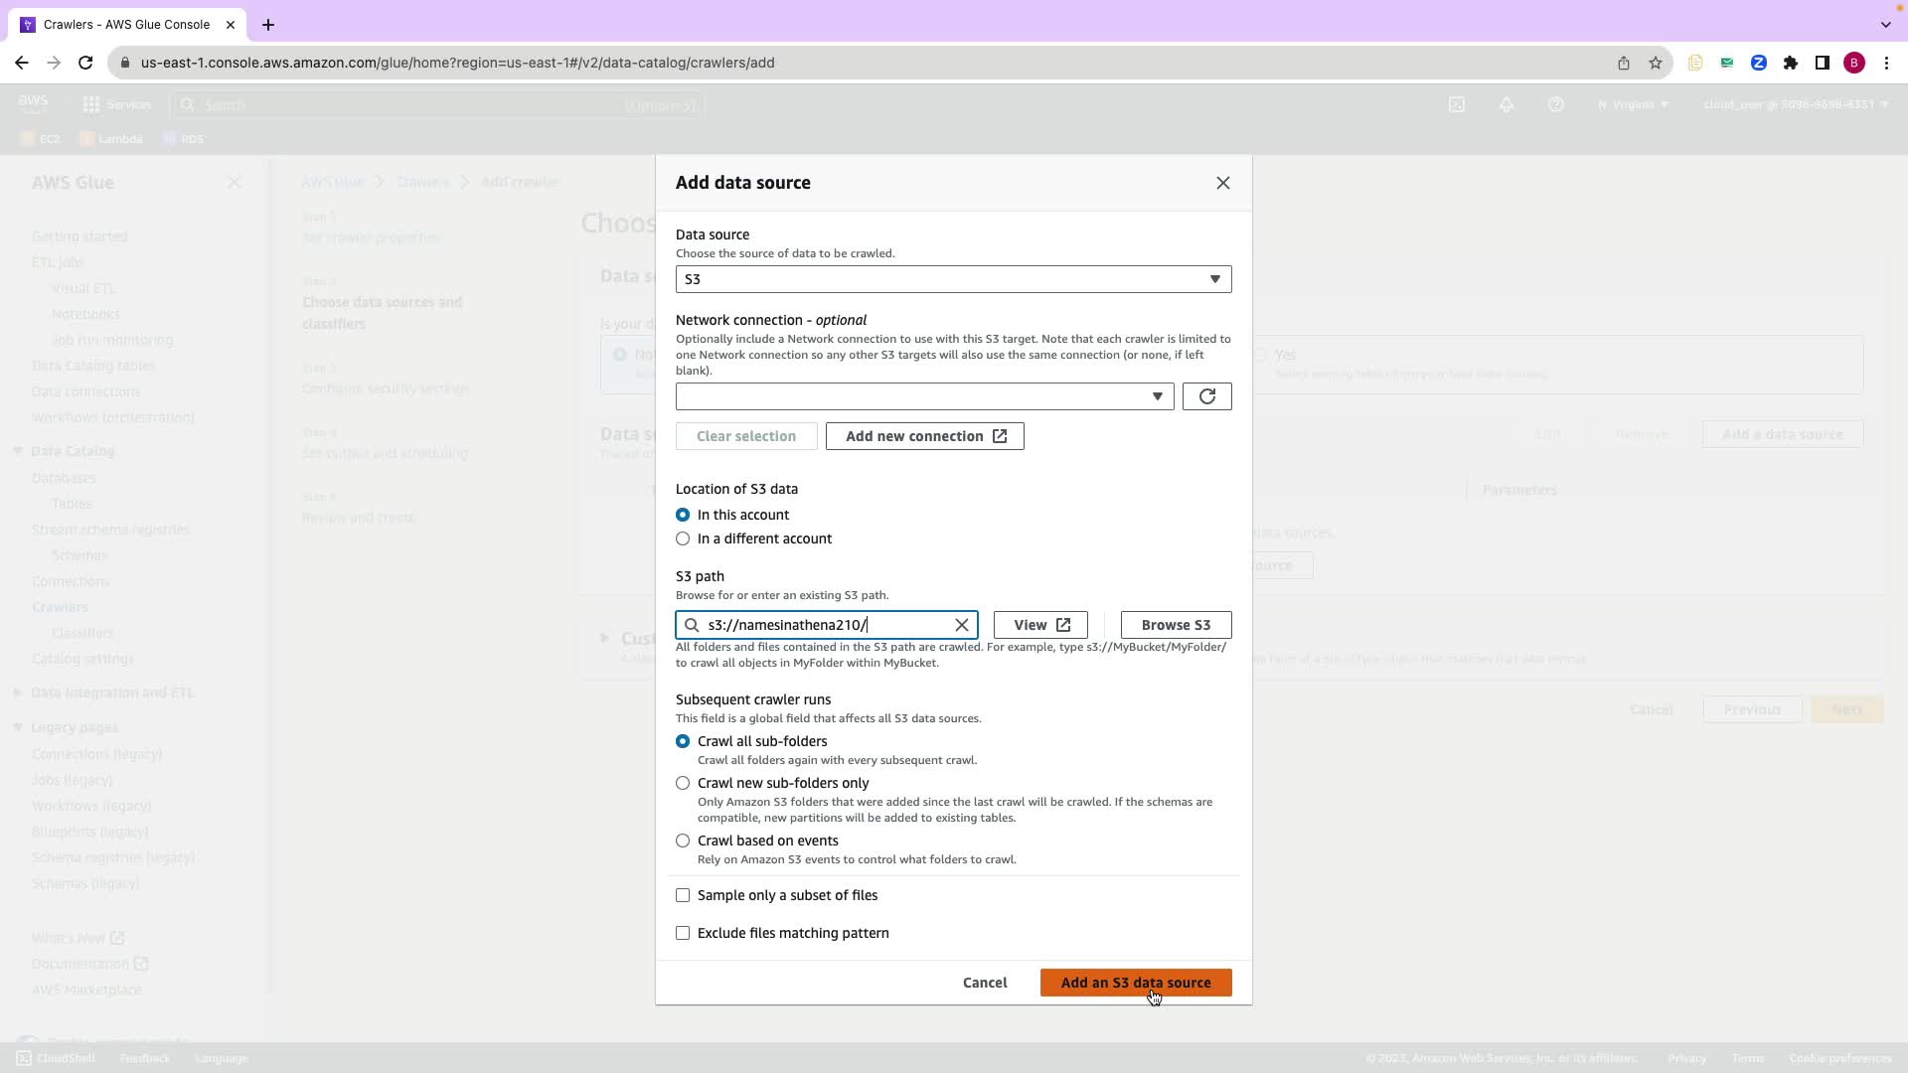Image resolution: width=1908 pixels, height=1073 pixels.
Task: Select In a different account option
Action: (683, 538)
